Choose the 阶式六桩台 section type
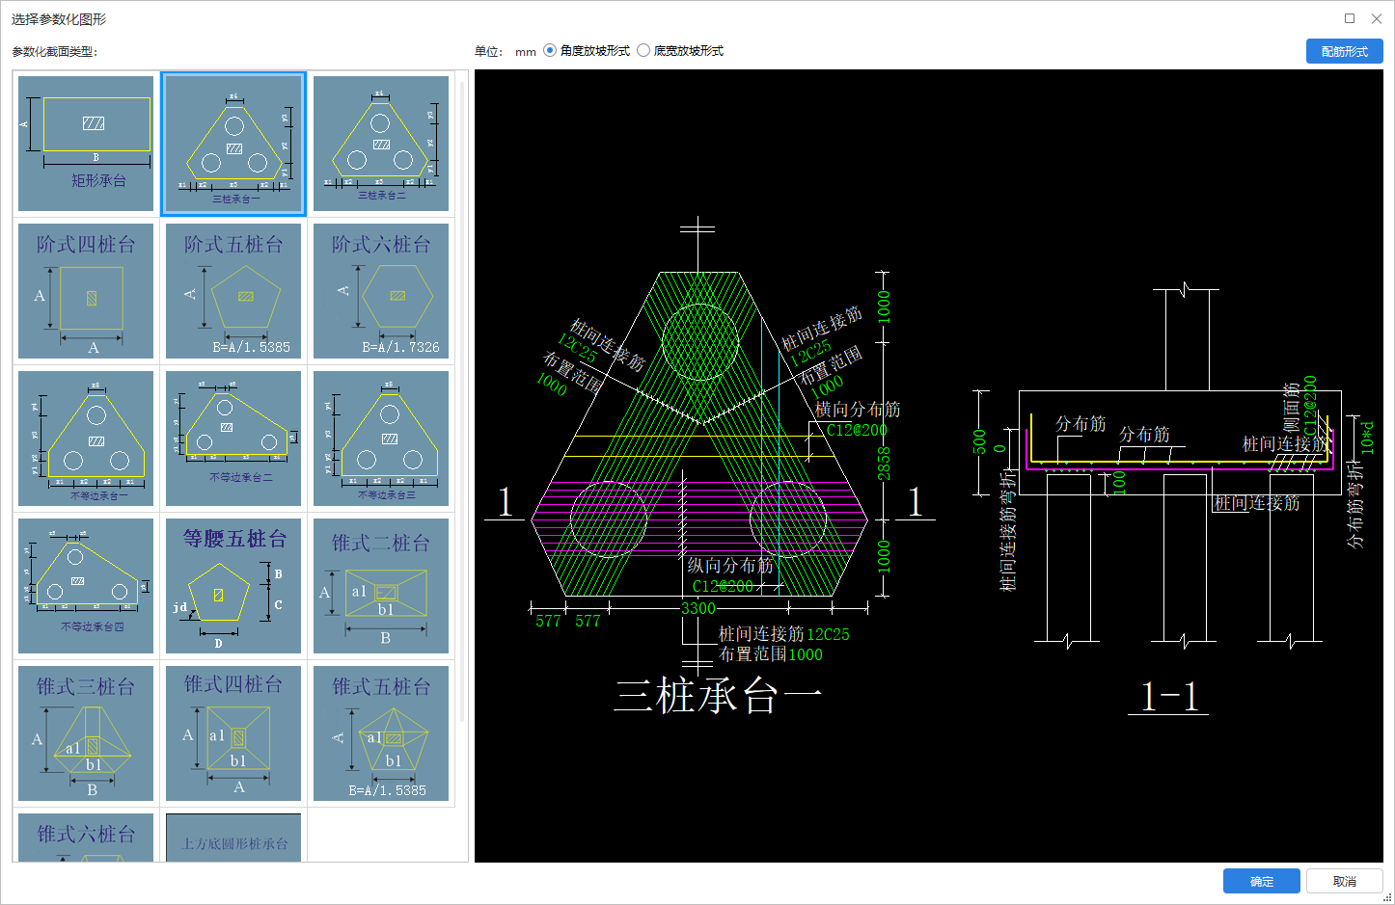Image resolution: width=1395 pixels, height=905 pixels. 381,291
